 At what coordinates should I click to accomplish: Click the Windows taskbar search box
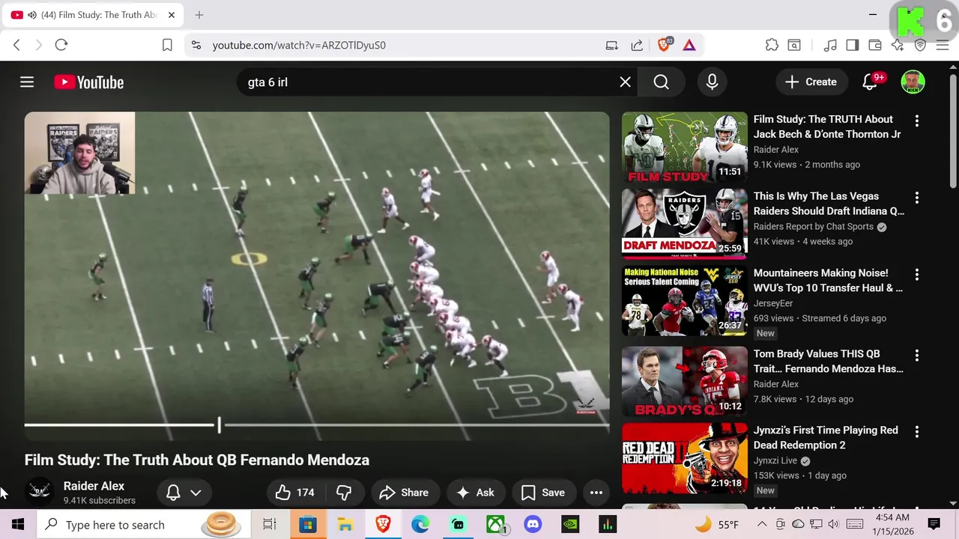144,525
